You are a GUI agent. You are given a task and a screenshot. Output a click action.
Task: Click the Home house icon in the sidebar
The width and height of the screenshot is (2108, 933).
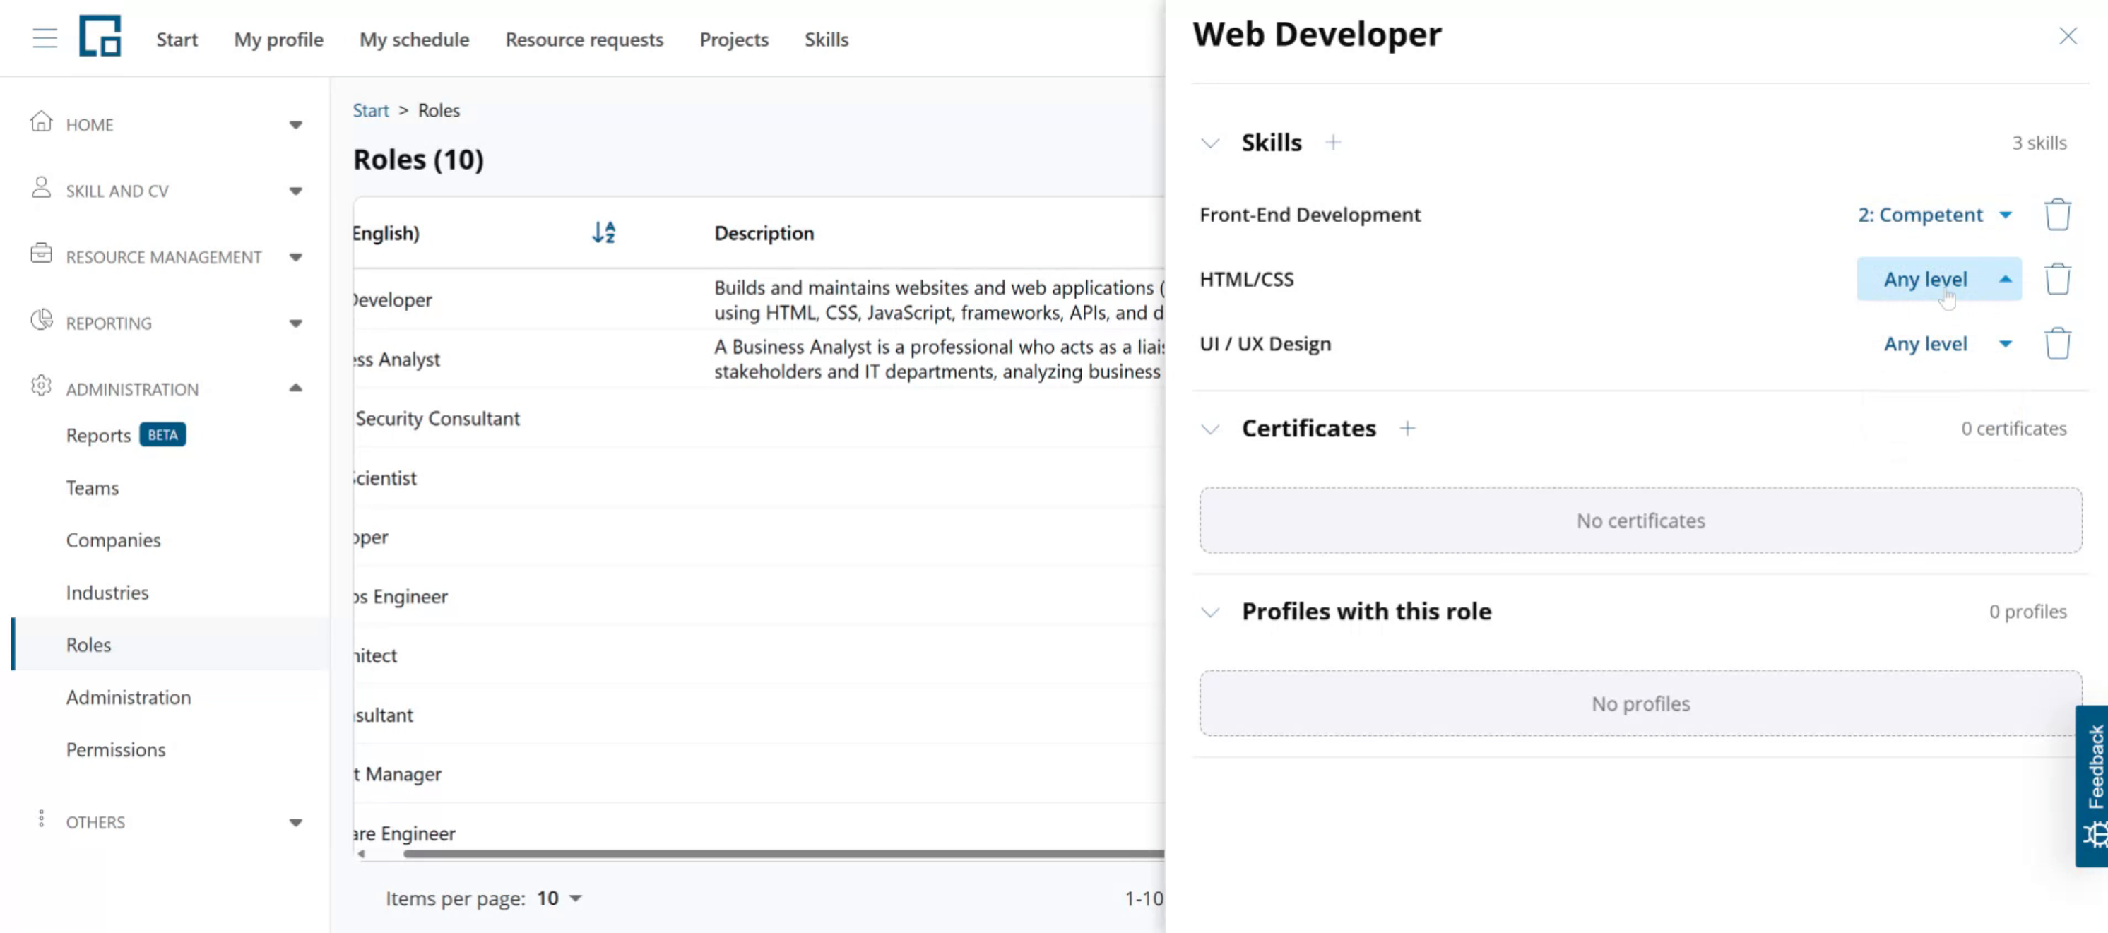tap(41, 122)
